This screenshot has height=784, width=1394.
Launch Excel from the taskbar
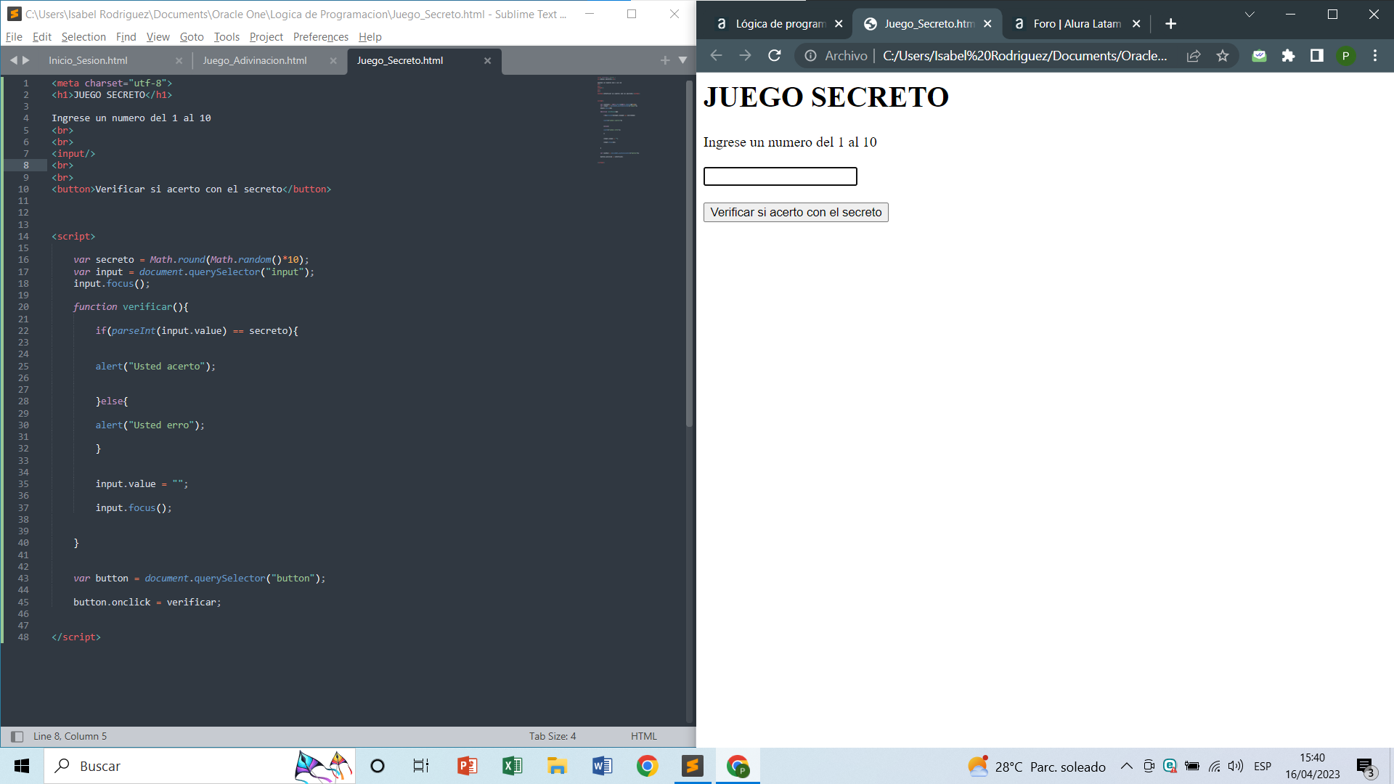click(x=512, y=766)
